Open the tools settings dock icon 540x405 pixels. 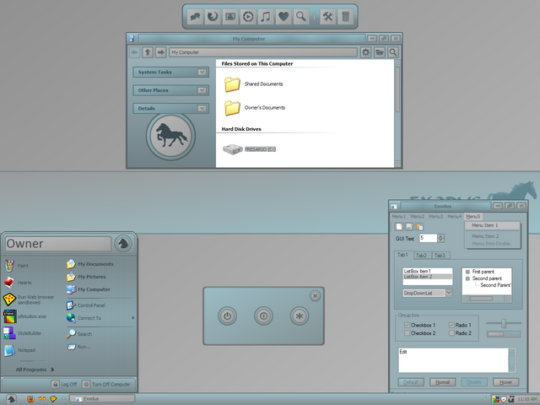coord(327,17)
